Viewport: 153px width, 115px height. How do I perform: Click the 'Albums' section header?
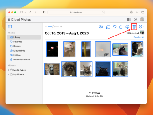(x=12, y=65)
